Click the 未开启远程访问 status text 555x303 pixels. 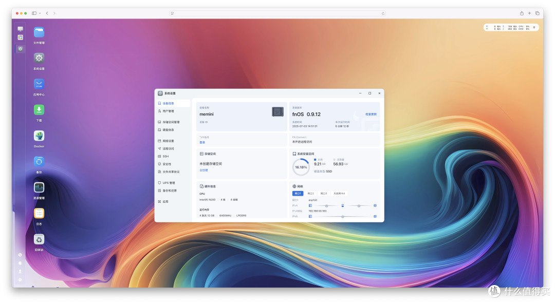[x=302, y=142]
